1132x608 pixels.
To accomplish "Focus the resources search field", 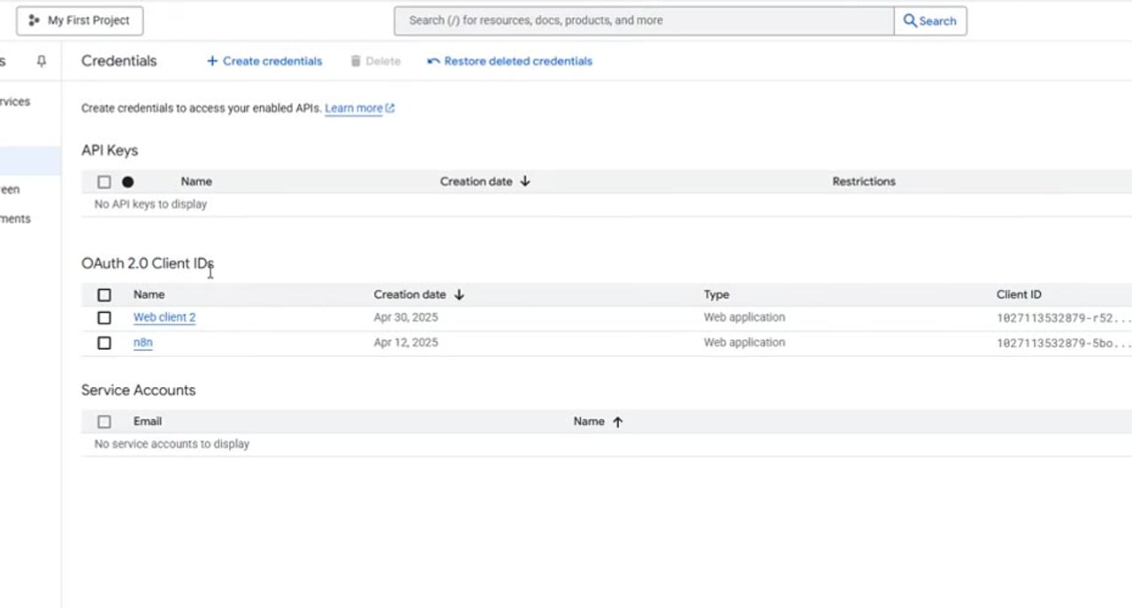I will 644,20.
